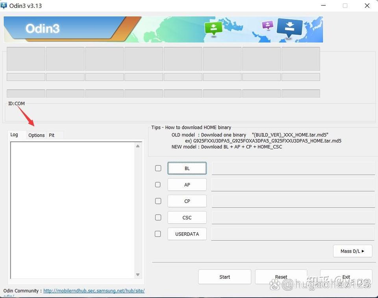Screen dimensions: 378x298
Task: Tick the CSC checkbox
Action: pyautogui.click(x=158, y=218)
